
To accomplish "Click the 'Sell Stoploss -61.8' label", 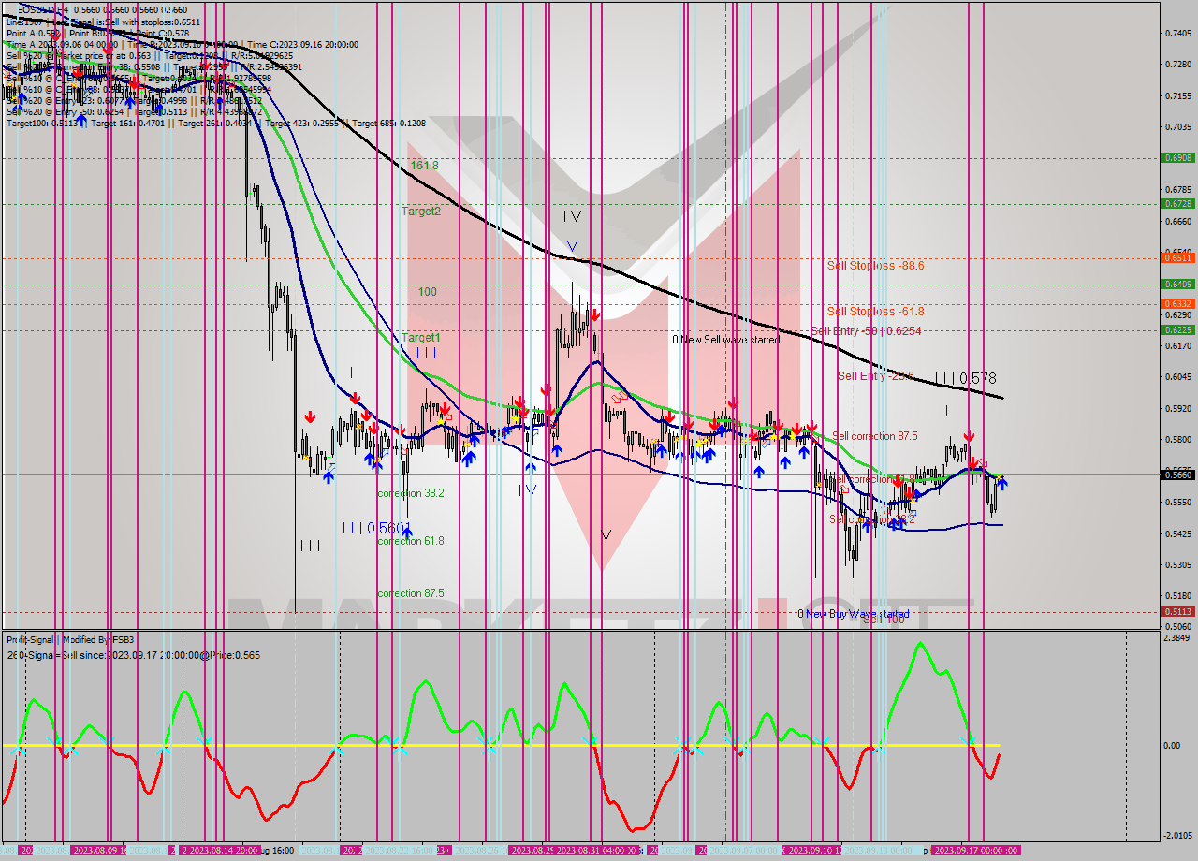I will 875,311.
